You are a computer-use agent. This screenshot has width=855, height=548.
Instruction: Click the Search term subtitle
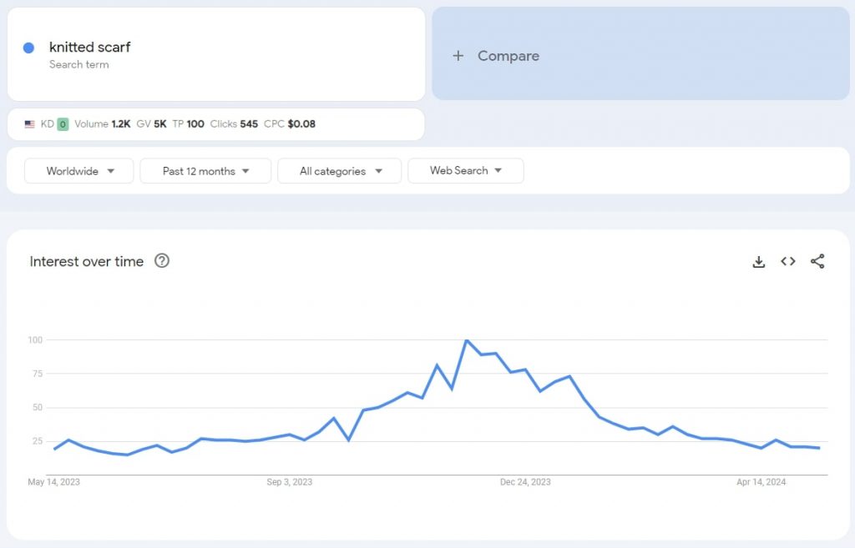79,64
